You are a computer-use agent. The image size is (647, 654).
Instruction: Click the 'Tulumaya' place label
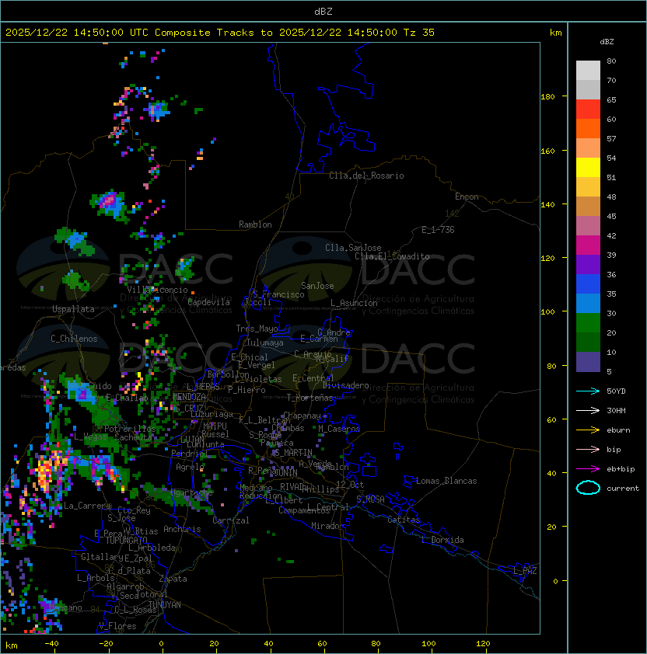[265, 343]
